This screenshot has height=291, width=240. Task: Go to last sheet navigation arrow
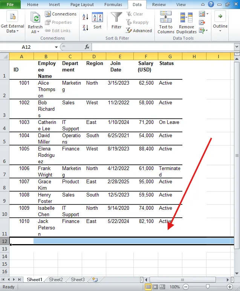(x=20, y=280)
